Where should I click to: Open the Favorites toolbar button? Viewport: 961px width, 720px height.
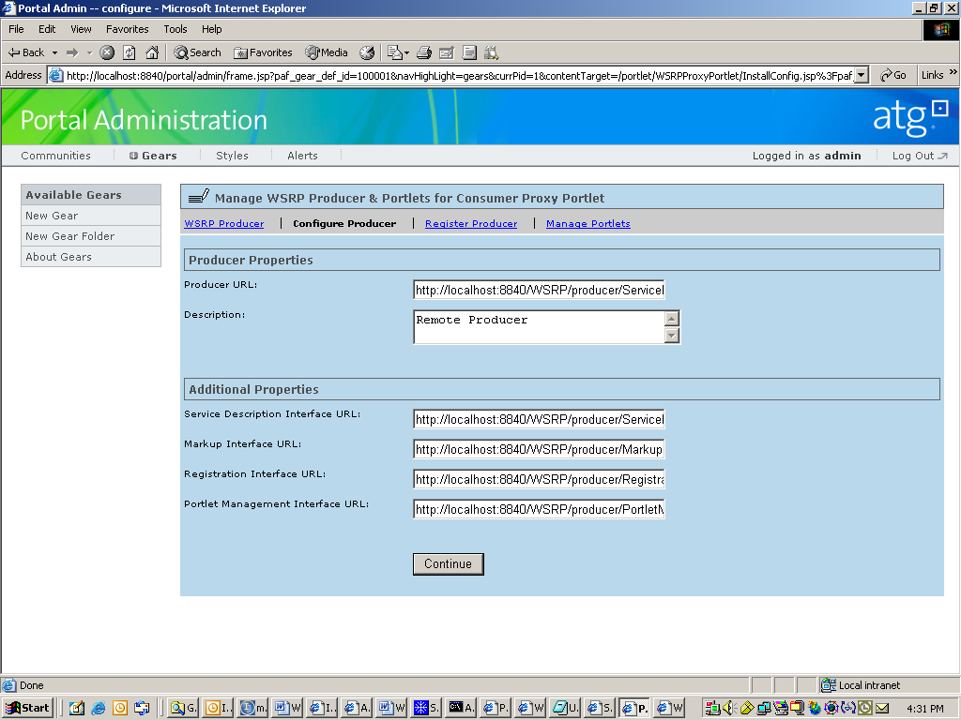tap(263, 52)
